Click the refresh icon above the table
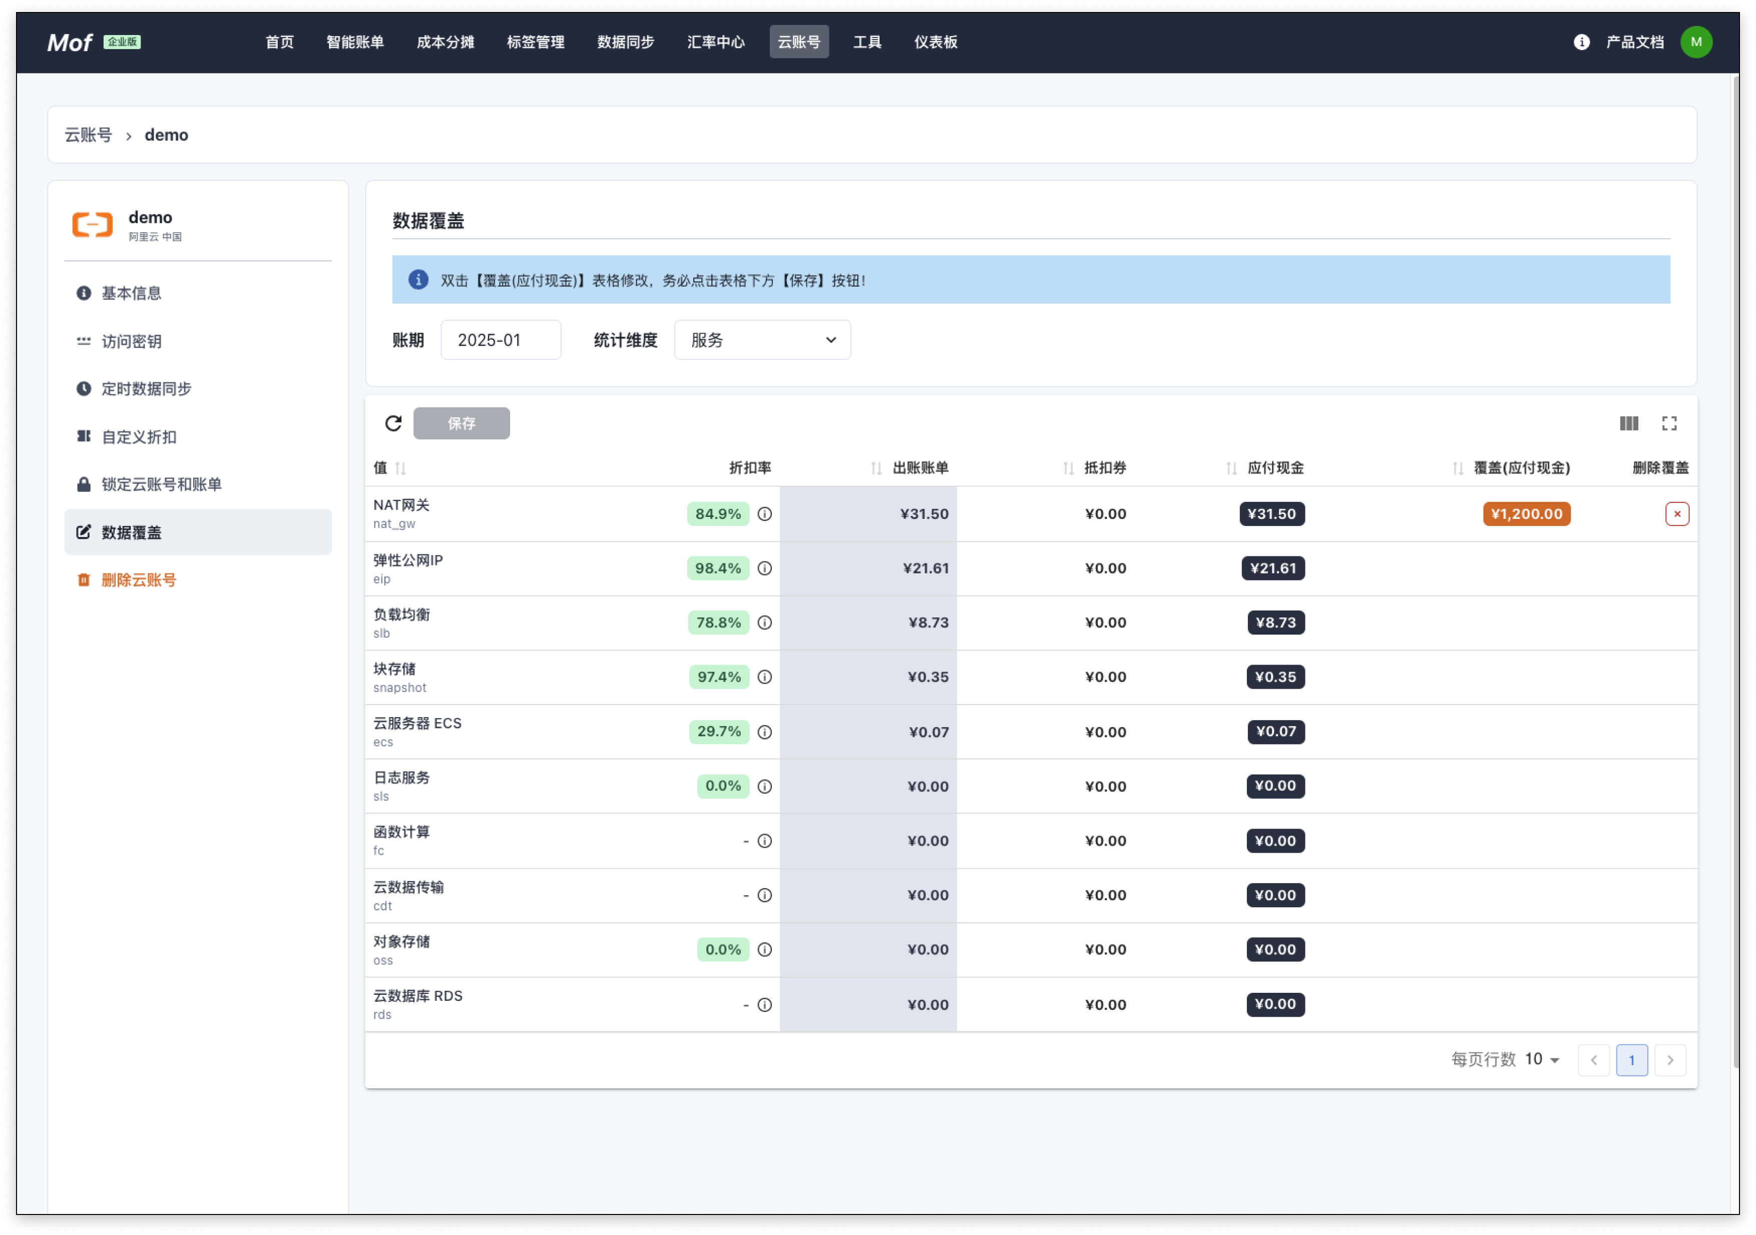This screenshot has height=1235, width=1756. (393, 423)
